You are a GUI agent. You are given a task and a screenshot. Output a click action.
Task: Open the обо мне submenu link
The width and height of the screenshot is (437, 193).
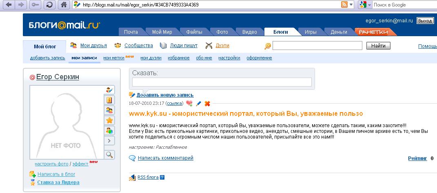204,58
